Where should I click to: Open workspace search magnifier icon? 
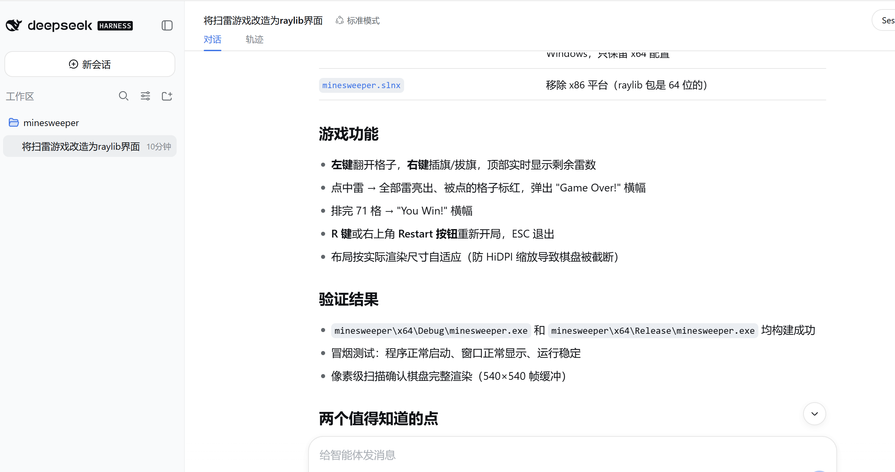[x=124, y=96]
